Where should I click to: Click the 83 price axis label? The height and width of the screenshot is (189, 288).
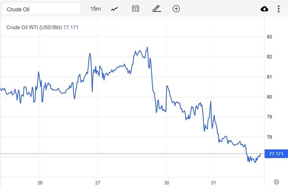click(x=269, y=37)
